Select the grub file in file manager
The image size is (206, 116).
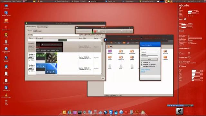click(x=132, y=67)
